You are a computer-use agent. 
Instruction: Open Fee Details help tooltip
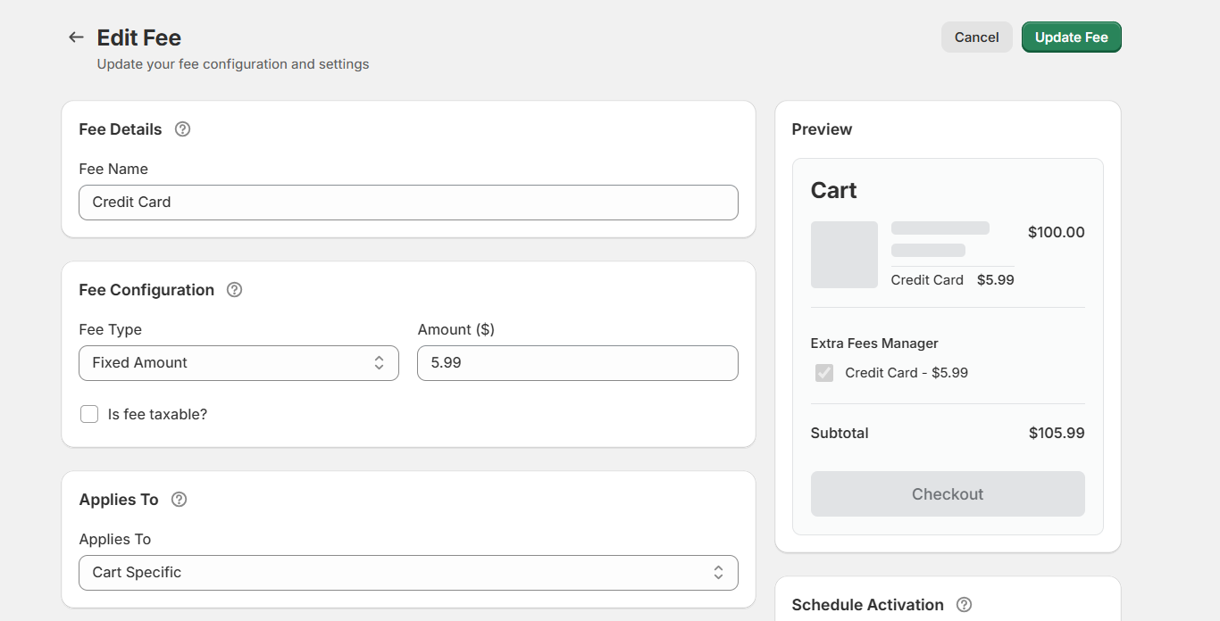tap(181, 128)
